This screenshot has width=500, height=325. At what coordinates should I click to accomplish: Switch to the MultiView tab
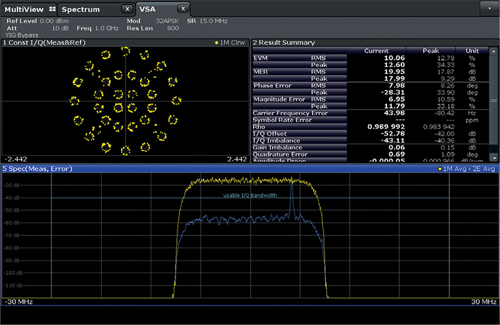click(25, 9)
